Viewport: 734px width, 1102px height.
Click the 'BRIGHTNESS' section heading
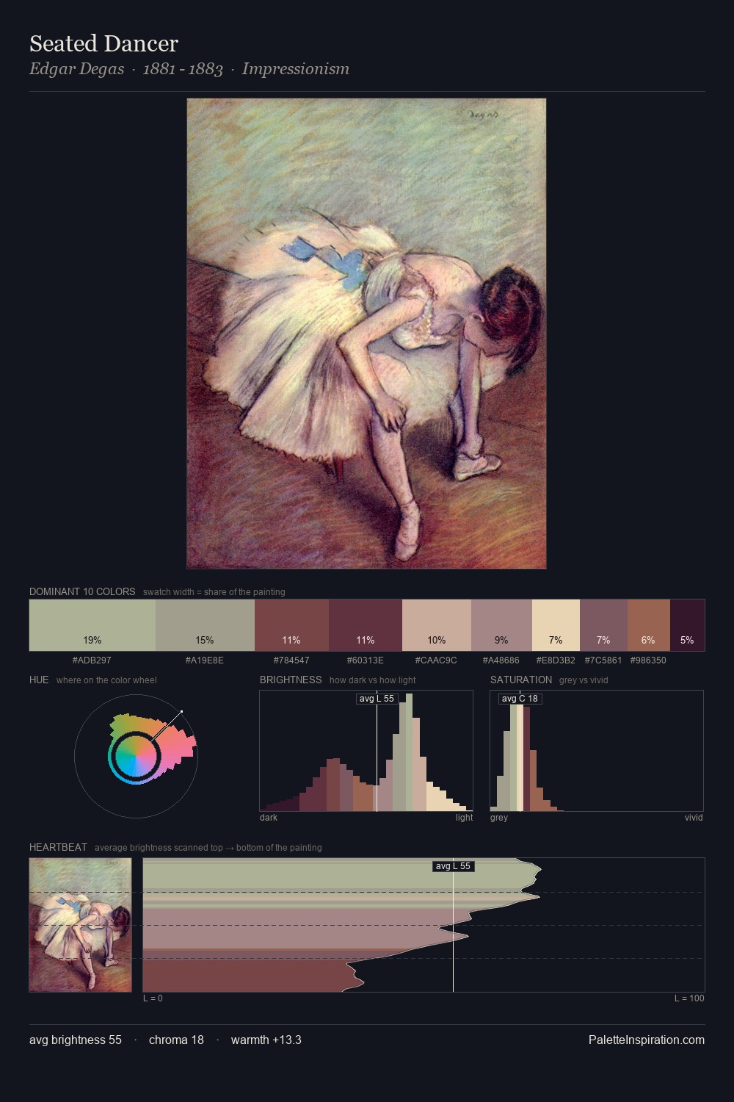click(x=291, y=680)
